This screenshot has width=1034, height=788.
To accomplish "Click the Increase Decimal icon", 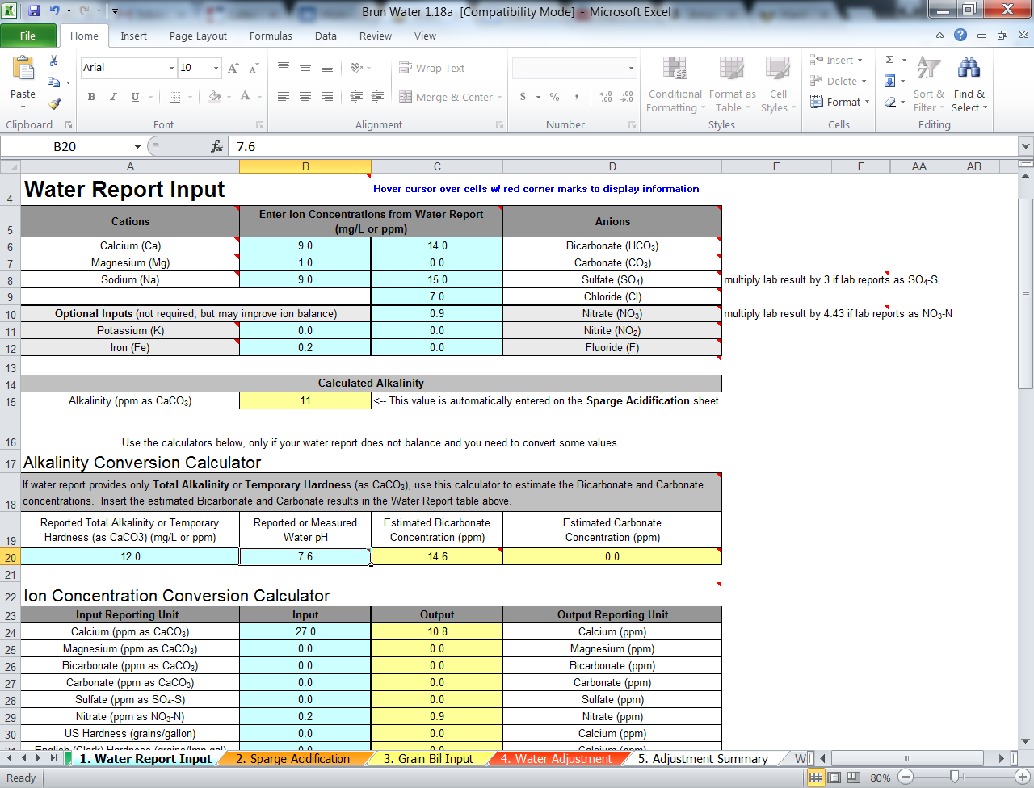I will [606, 97].
